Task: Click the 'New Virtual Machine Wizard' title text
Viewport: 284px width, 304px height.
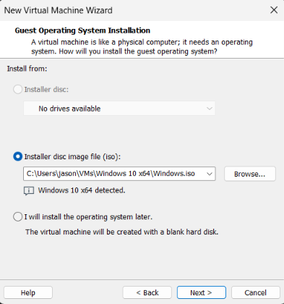Action: pos(59,10)
